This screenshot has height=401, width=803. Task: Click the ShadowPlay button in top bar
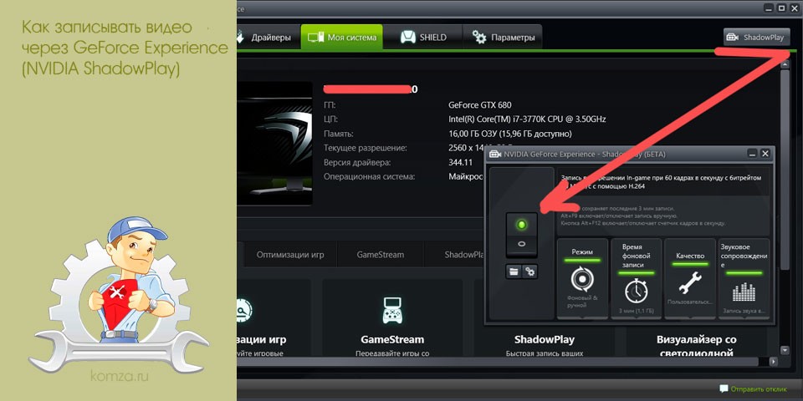756,38
